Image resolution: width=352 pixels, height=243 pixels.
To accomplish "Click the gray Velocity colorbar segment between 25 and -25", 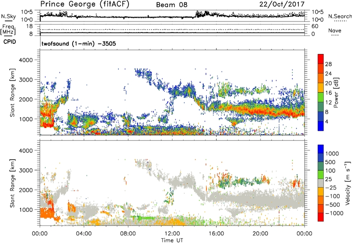I will click(321, 183).
